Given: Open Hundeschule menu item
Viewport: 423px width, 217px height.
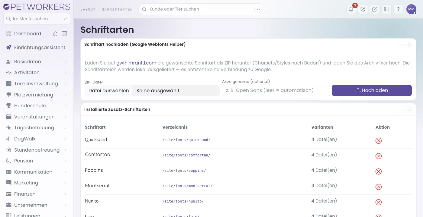Looking at the screenshot, I should coord(37,105).
